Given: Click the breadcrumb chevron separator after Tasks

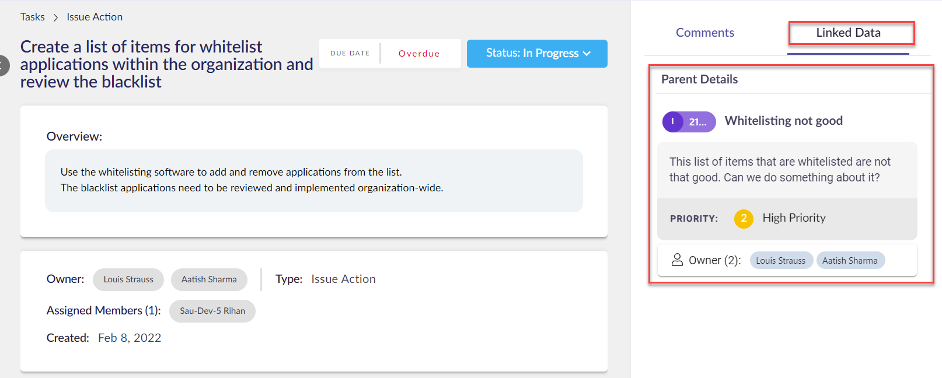Looking at the screenshot, I should pos(56,17).
